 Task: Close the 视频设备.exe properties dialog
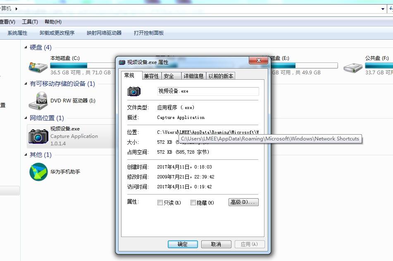(258, 60)
